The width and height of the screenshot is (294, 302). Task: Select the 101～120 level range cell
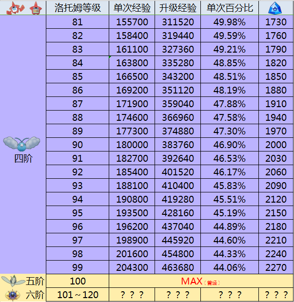click(77, 295)
